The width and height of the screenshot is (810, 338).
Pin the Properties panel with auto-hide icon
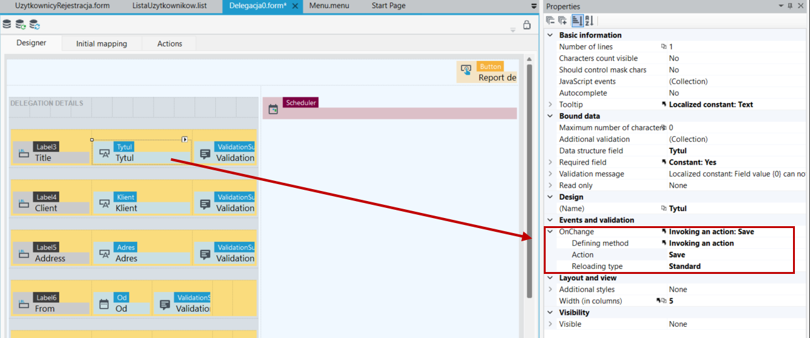790,6
